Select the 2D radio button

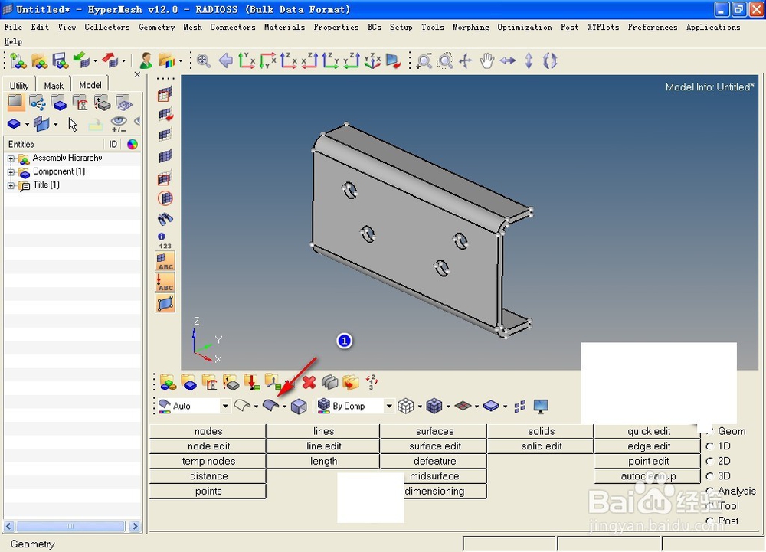point(709,461)
